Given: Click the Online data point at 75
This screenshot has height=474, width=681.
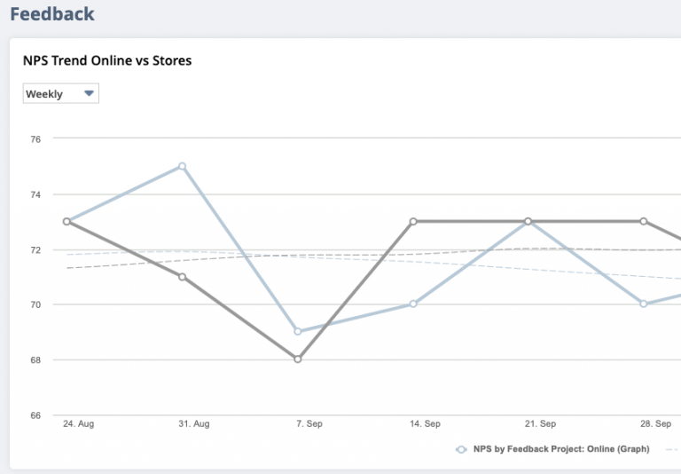Looking at the screenshot, I should [x=182, y=166].
